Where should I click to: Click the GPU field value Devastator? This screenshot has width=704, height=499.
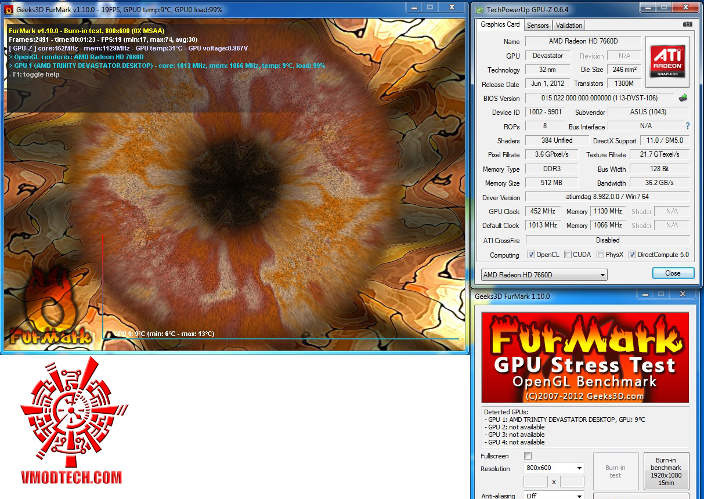tap(548, 56)
